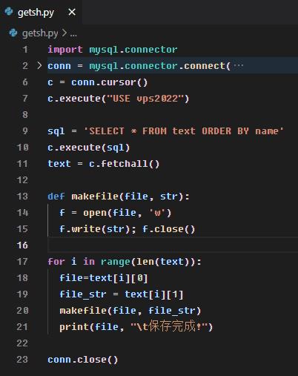Viewport: 298px width, 376px height.
Task: Click the Python icon in the breadcrumb
Action: pyautogui.click(x=13, y=33)
